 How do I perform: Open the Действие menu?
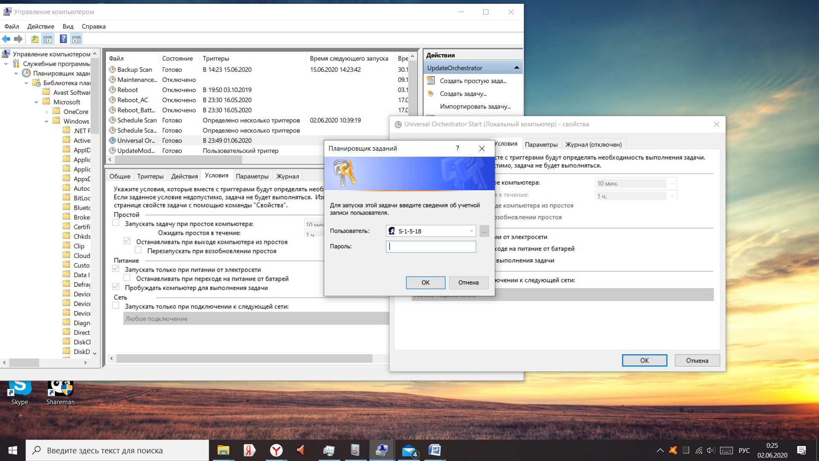pos(41,26)
